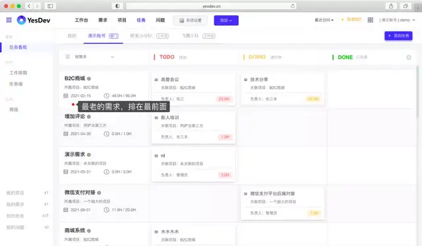Screen dimensions: 422x246
Task: Reload the page with the address bar refresh icon
Action: (293, 6)
